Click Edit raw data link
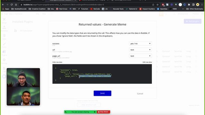The width and height of the screenshot is (205, 115). (x=147, y=62)
